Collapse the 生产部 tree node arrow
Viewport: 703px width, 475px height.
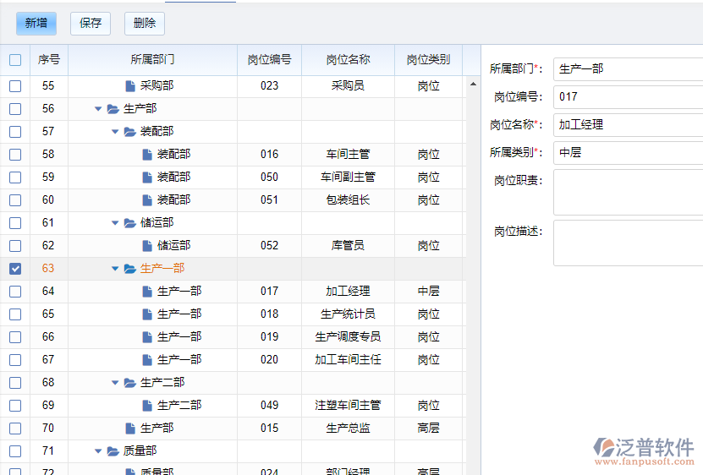pos(98,109)
